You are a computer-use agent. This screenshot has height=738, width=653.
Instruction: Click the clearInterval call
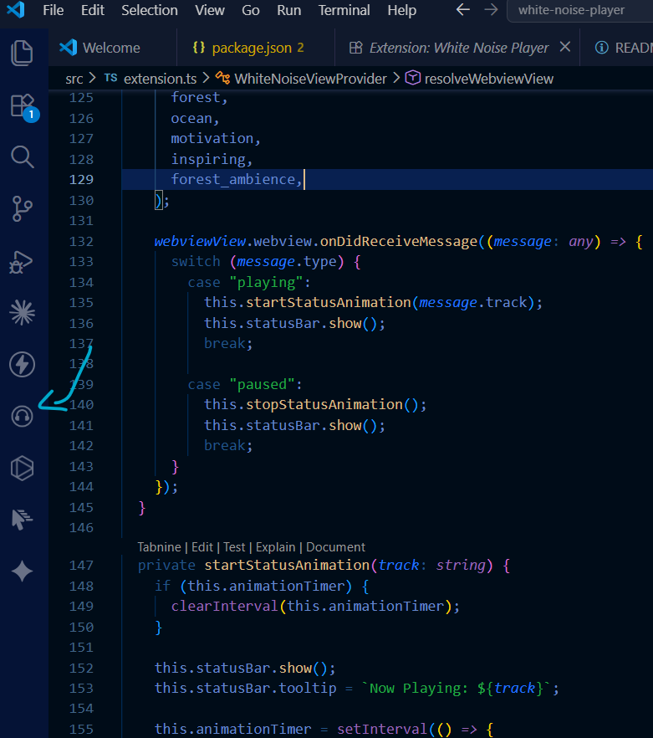pyautogui.click(x=225, y=606)
